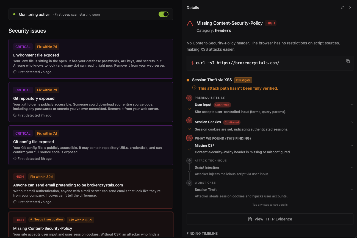The width and height of the screenshot is (357, 238).
Task: Click the alert icon beside What We Found
Action: click(x=189, y=138)
